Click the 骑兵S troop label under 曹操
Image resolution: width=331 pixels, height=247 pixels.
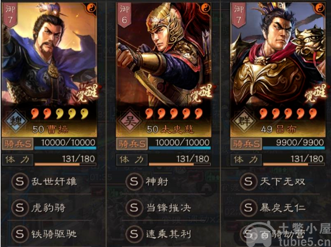[18, 144]
